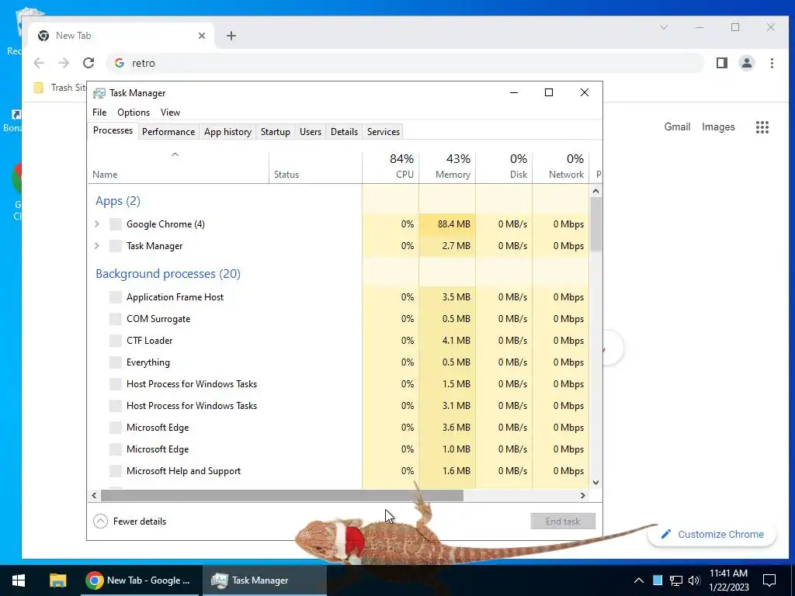Sort by the CPU column header

tap(391, 168)
